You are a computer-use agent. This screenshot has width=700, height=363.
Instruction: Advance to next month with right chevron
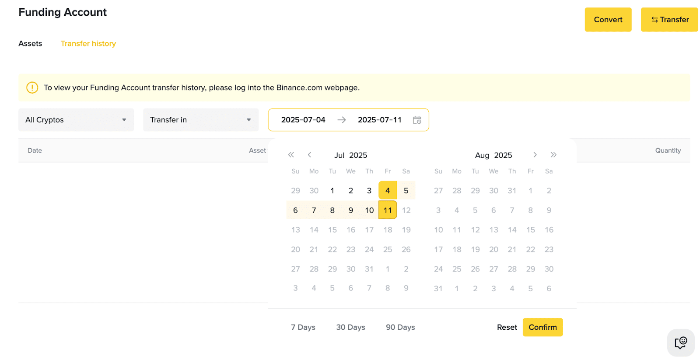point(535,155)
